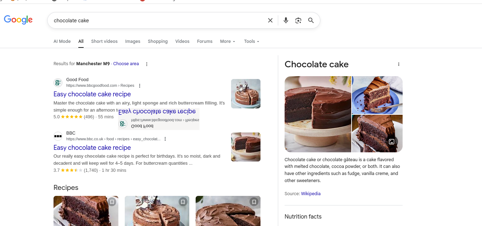482x226 pixels.
Task: Open Chocolate cake knowledge panel options
Action: click(399, 64)
